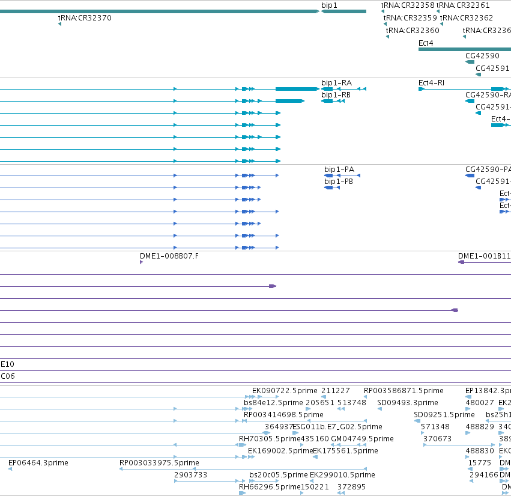Select the 2903733 EST label
Screen dimensions: 511x496
[x=190, y=475]
